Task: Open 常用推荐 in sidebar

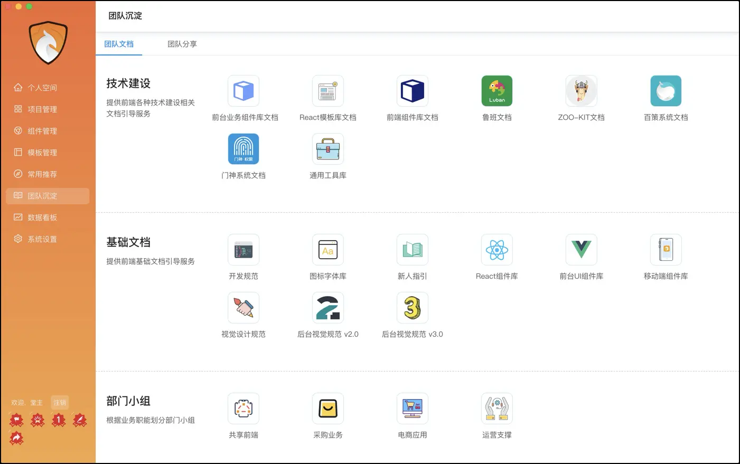Action: [48, 174]
